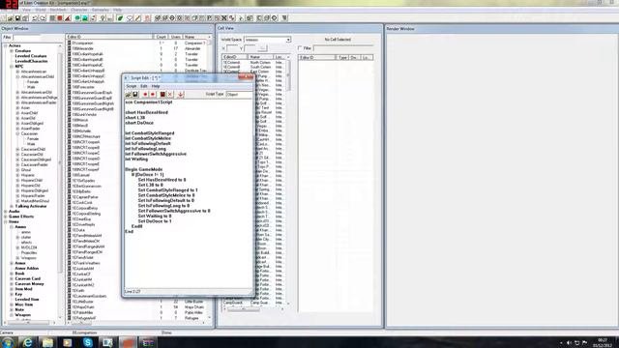
Task: Click the black X icon in main toolbar
Action: click(x=224, y=18)
